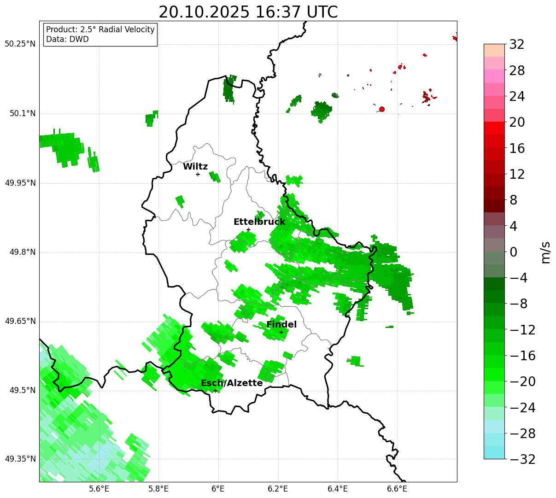Click the "m/s" colorbar unit label

point(545,252)
